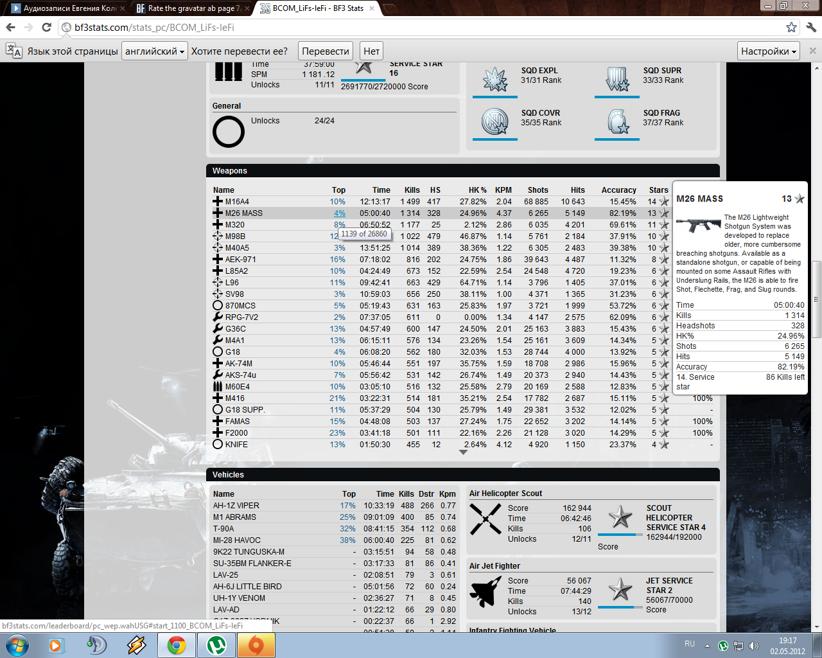
Task: Click the support bullets icon beside M60E4
Action: 218,387
